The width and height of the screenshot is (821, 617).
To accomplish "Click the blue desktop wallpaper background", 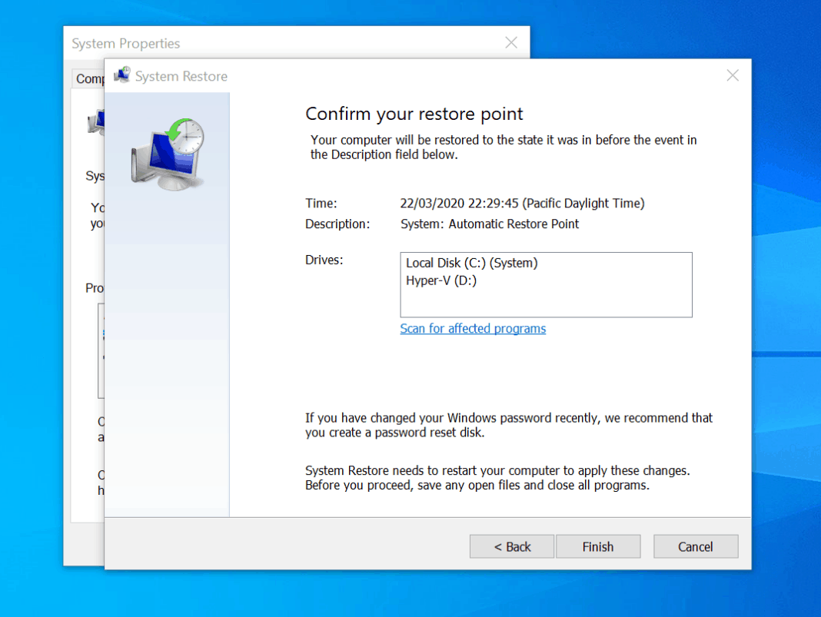I will pyautogui.click(x=786, y=262).
